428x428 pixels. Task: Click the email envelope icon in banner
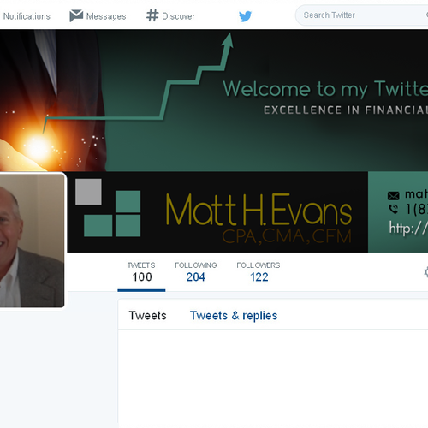click(x=393, y=196)
